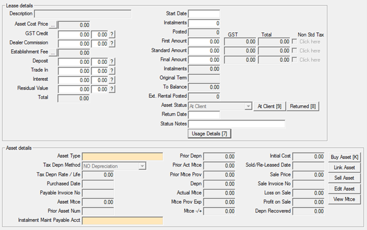Screen dimensions: 367x230
Task: Click the Tax Depn Rate / Life field
Action: [98, 175]
